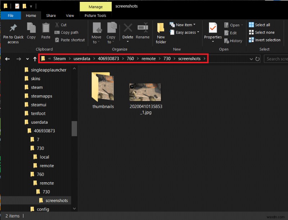Open the thumbnails folder
Screen dimensions: 288x220
click(103, 87)
